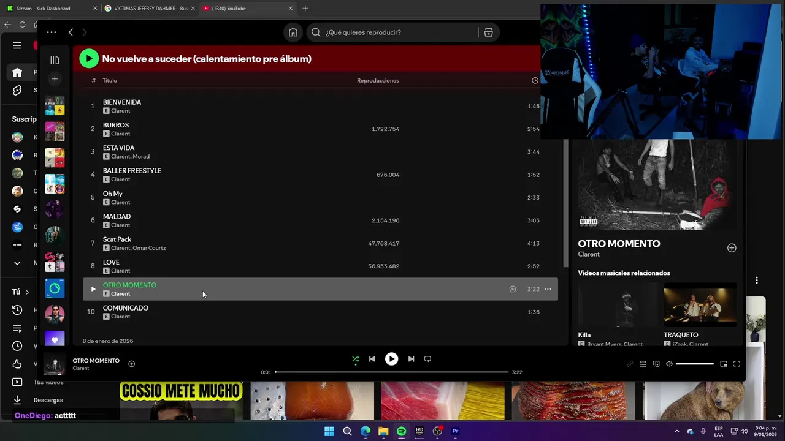Screen dimensions: 785x441
Task: Open Windows Start menu
Action: click(329, 431)
